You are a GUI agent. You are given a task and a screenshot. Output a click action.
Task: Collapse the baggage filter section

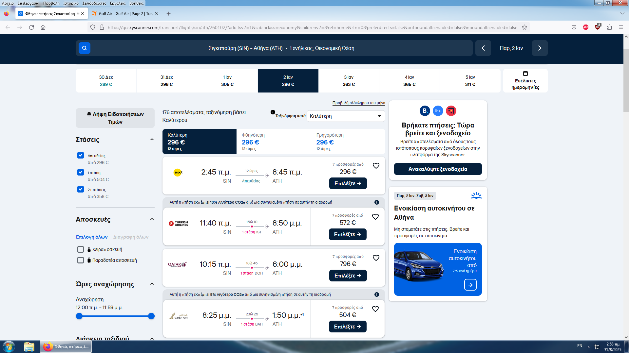pyautogui.click(x=152, y=219)
